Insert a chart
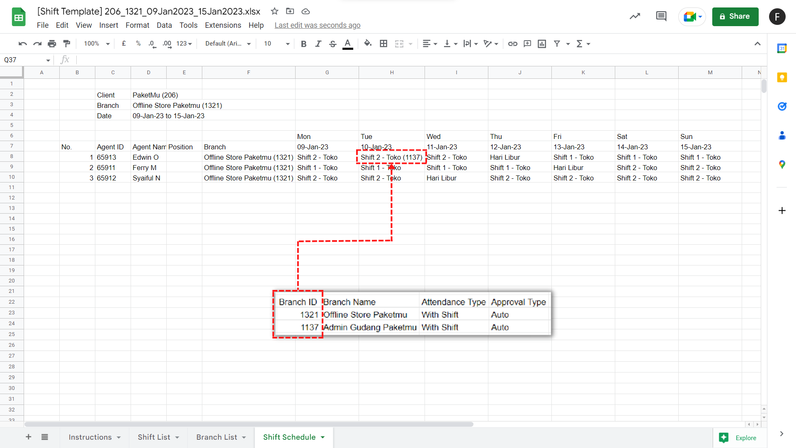Image resolution: width=796 pixels, height=448 pixels. 542,44
